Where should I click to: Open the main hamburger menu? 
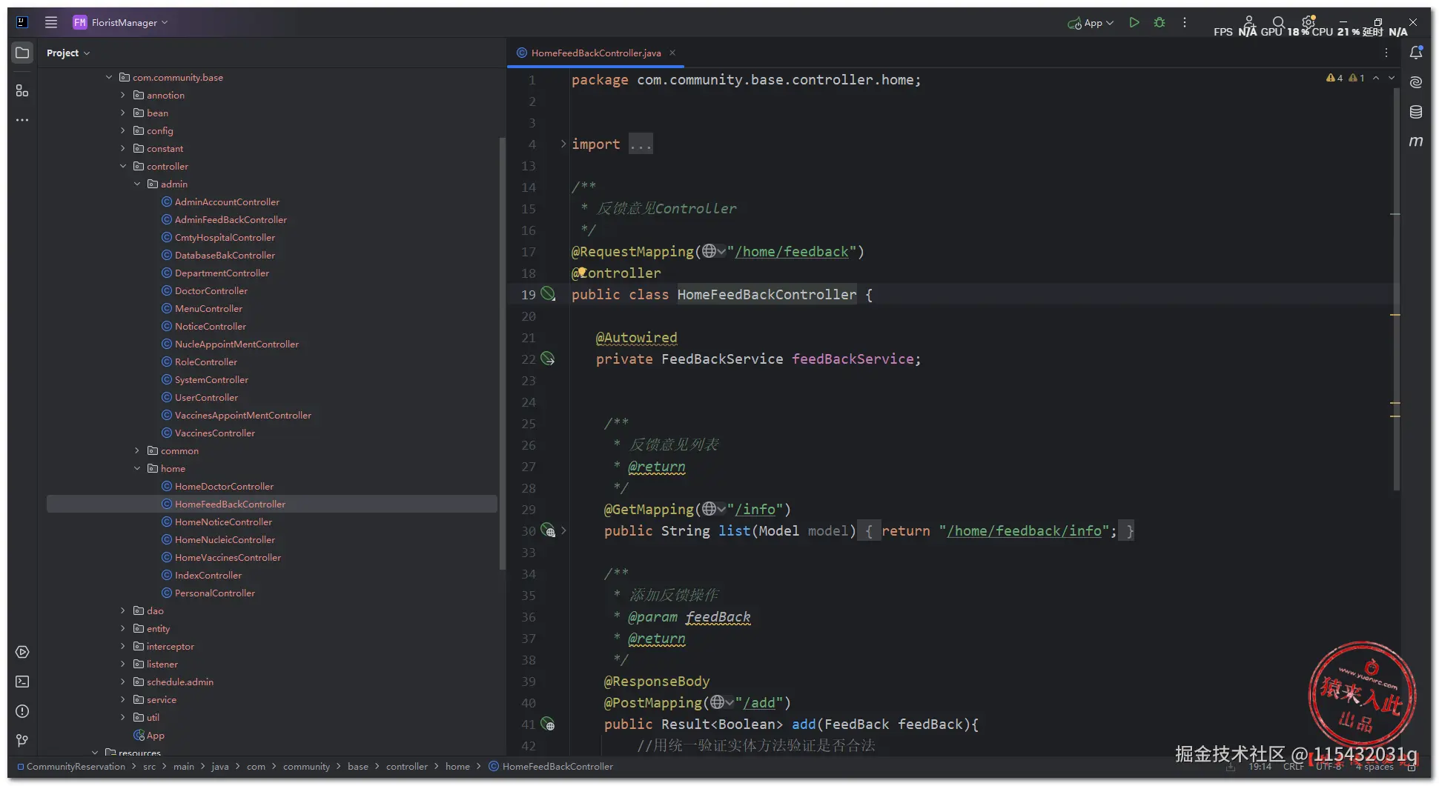pyautogui.click(x=51, y=22)
